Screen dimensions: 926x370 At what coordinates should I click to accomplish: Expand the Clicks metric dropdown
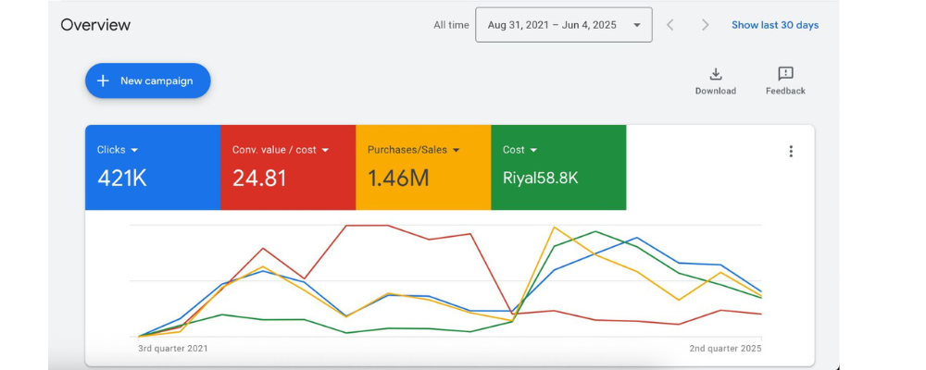click(x=134, y=150)
